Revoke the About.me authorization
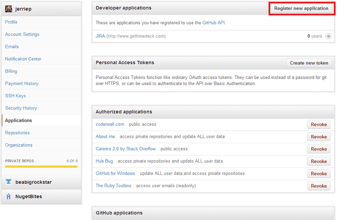This screenshot has width=353, height=220. coord(319,137)
